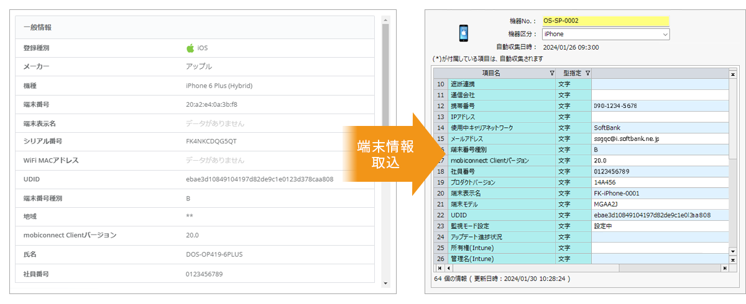Click row number 10 header cell
746x304 pixels.
[441, 84]
